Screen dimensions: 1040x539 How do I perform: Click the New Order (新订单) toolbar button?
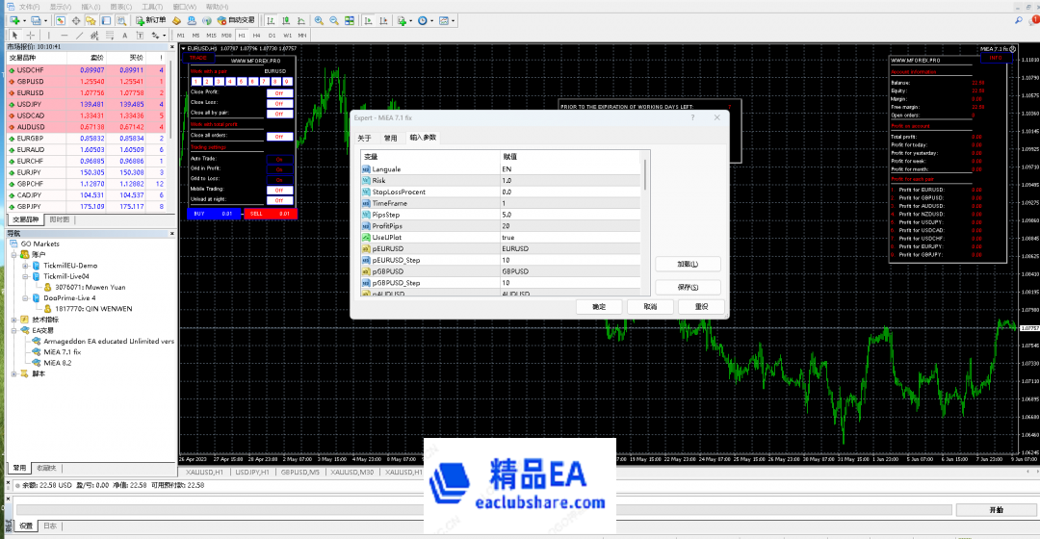tap(149, 20)
